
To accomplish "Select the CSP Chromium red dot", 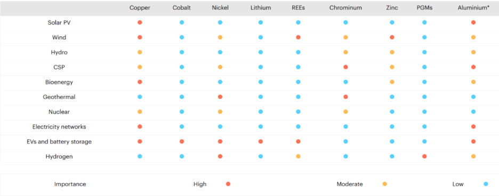I will click(x=345, y=67).
